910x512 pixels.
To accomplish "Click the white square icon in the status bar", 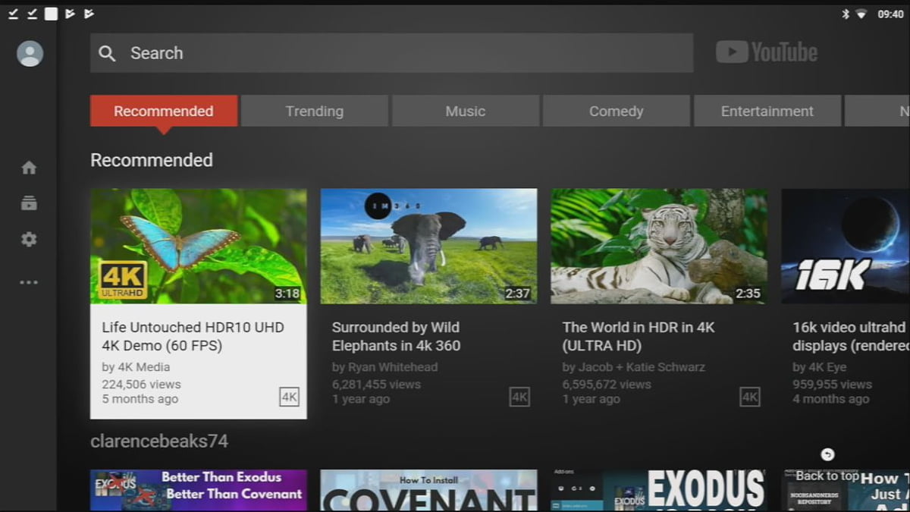I will coord(51,13).
